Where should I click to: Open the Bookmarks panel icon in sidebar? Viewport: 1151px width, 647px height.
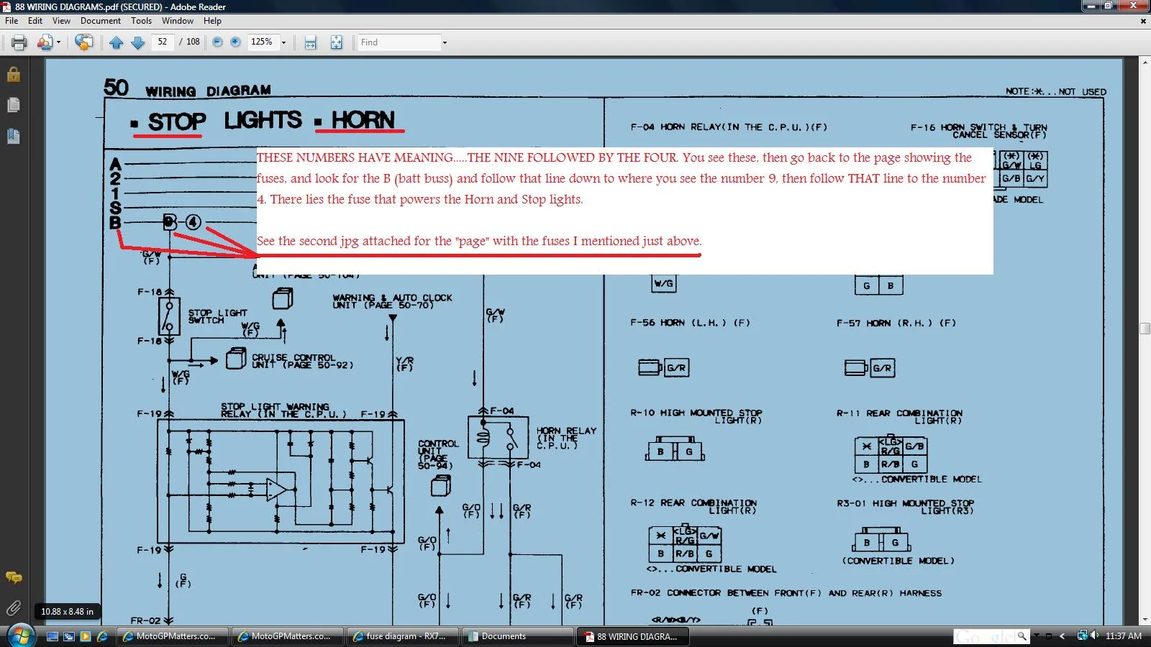(x=14, y=136)
